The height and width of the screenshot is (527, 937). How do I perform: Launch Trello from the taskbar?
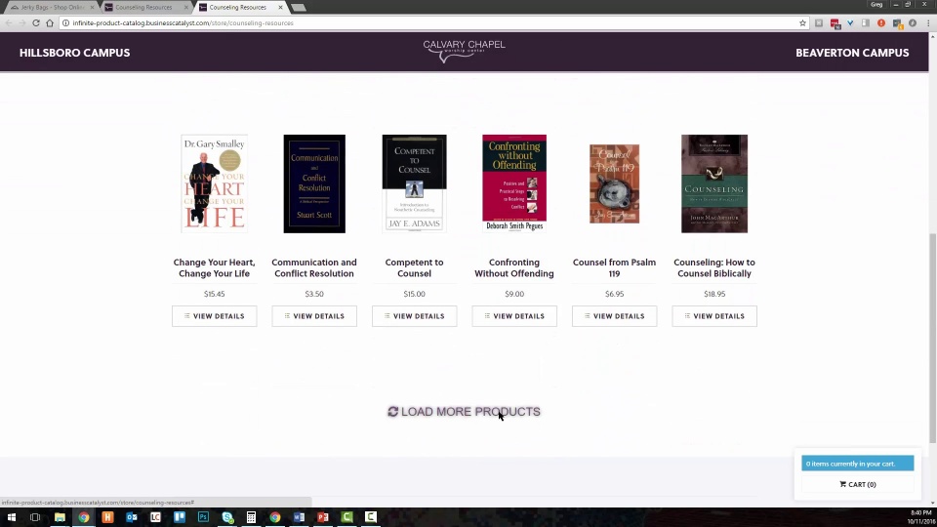click(x=180, y=517)
